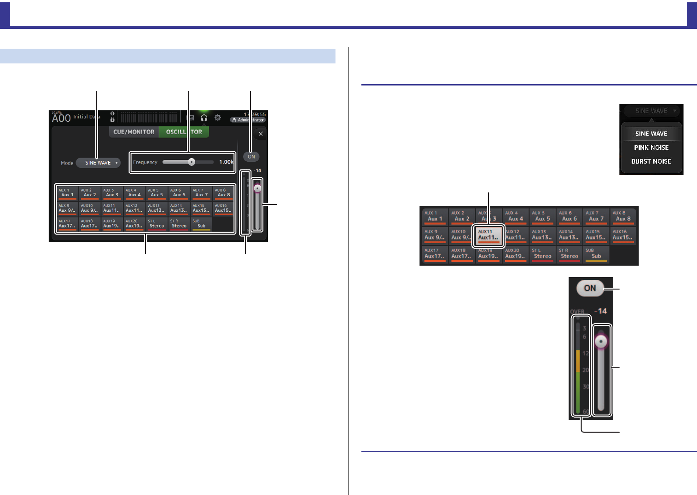The width and height of the screenshot is (697, 495).
Task: Toggle AUX17 in the Oscillator screen grid
Action: (68, 224)
